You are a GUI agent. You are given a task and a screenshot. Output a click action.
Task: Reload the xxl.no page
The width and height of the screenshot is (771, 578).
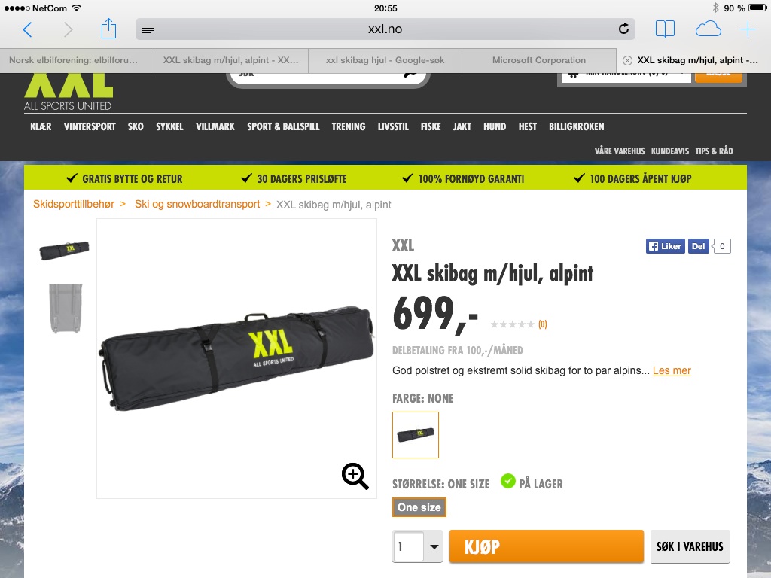(x=623, y=29)
